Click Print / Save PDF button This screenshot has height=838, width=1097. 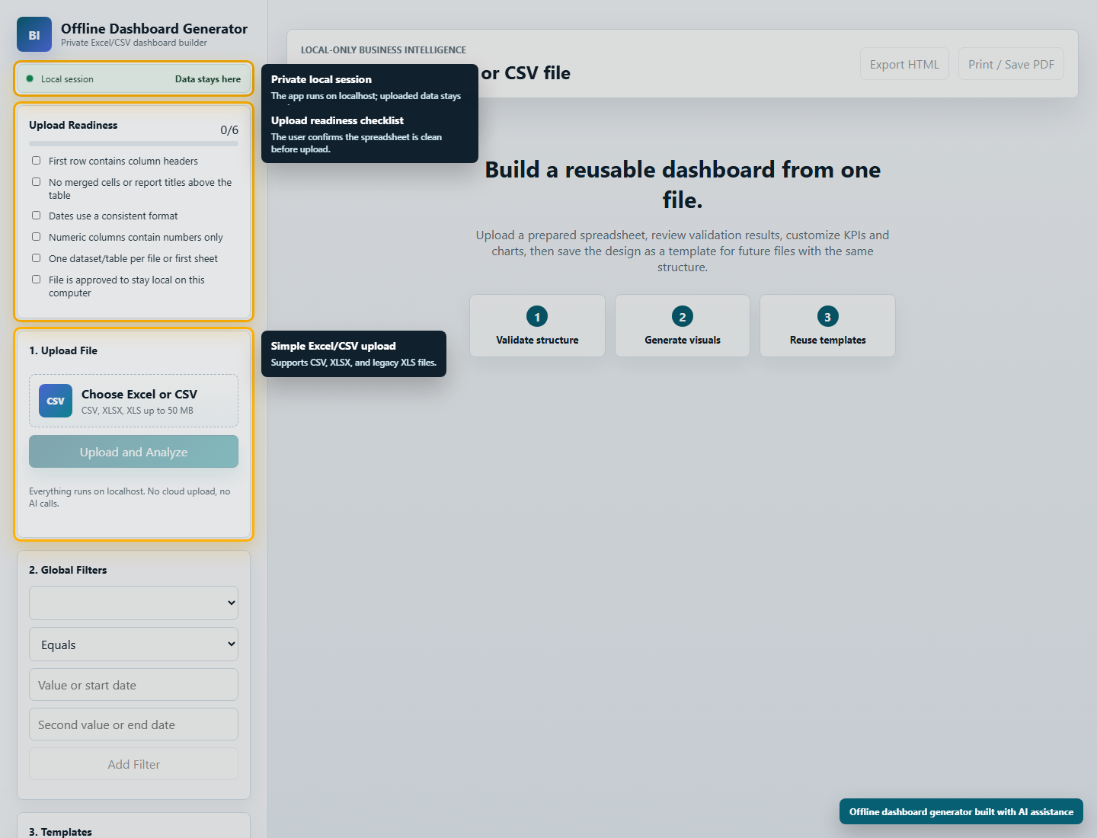pyautogui.click(x=1011, y=64)
